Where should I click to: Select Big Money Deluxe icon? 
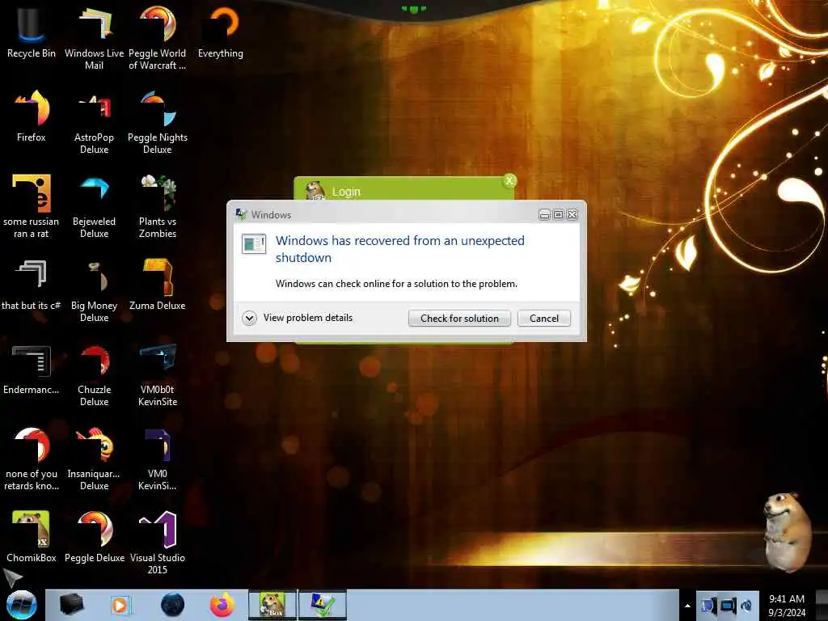click(94, 290)
